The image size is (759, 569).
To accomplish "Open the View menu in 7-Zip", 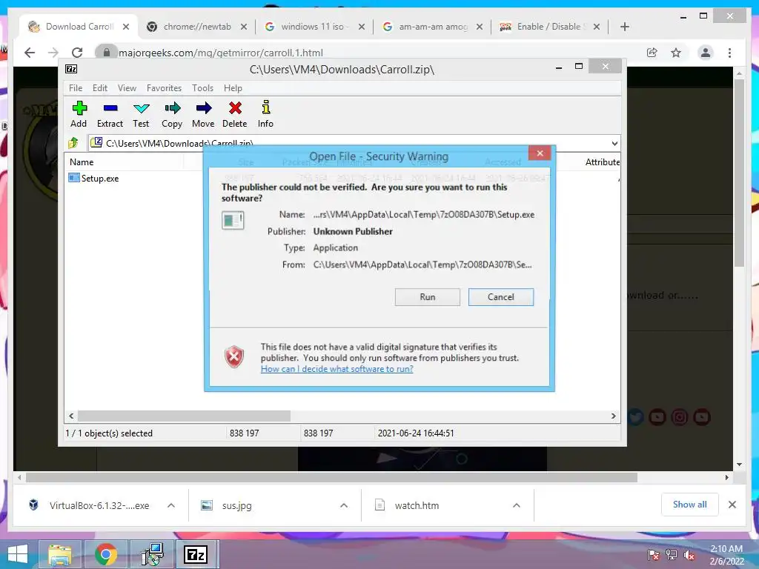I will (127, 88).
